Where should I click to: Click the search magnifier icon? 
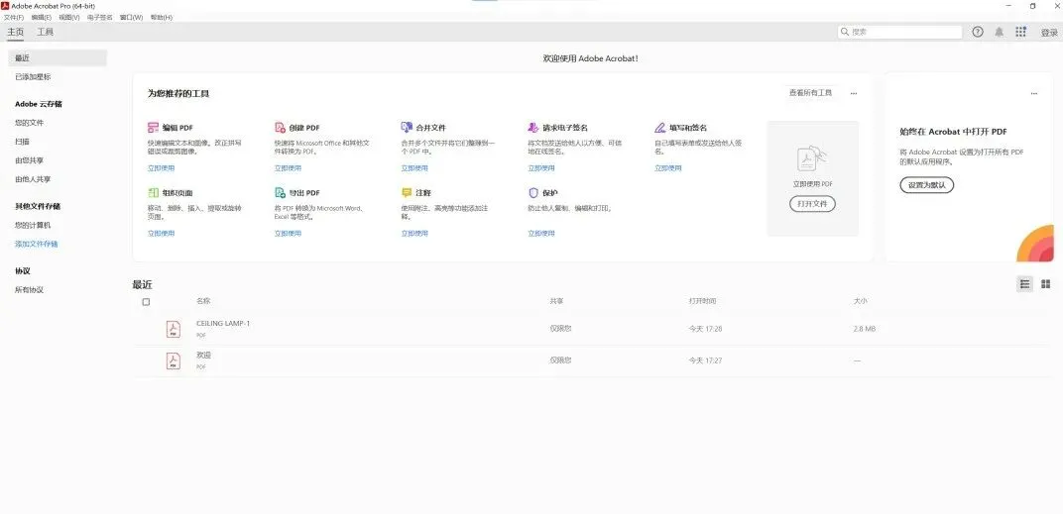pyautogui.click(x=845, y=32)
